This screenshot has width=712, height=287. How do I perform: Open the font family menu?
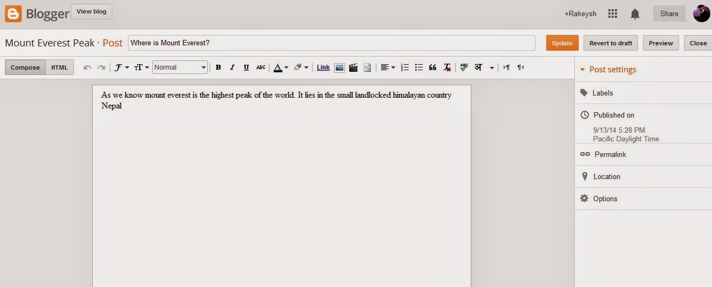coord(121,67)
